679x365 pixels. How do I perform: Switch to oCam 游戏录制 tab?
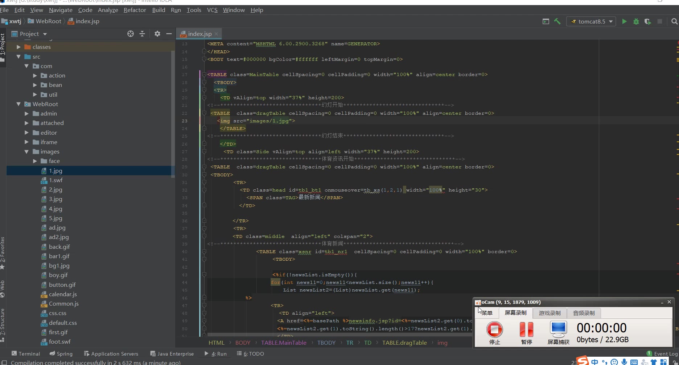point(550,313)
